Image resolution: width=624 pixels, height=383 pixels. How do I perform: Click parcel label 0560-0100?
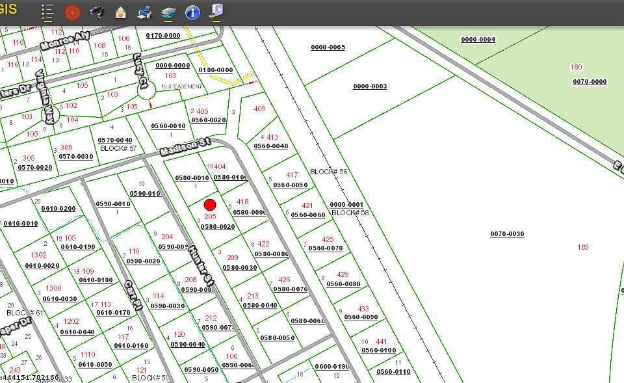(379, 350)
